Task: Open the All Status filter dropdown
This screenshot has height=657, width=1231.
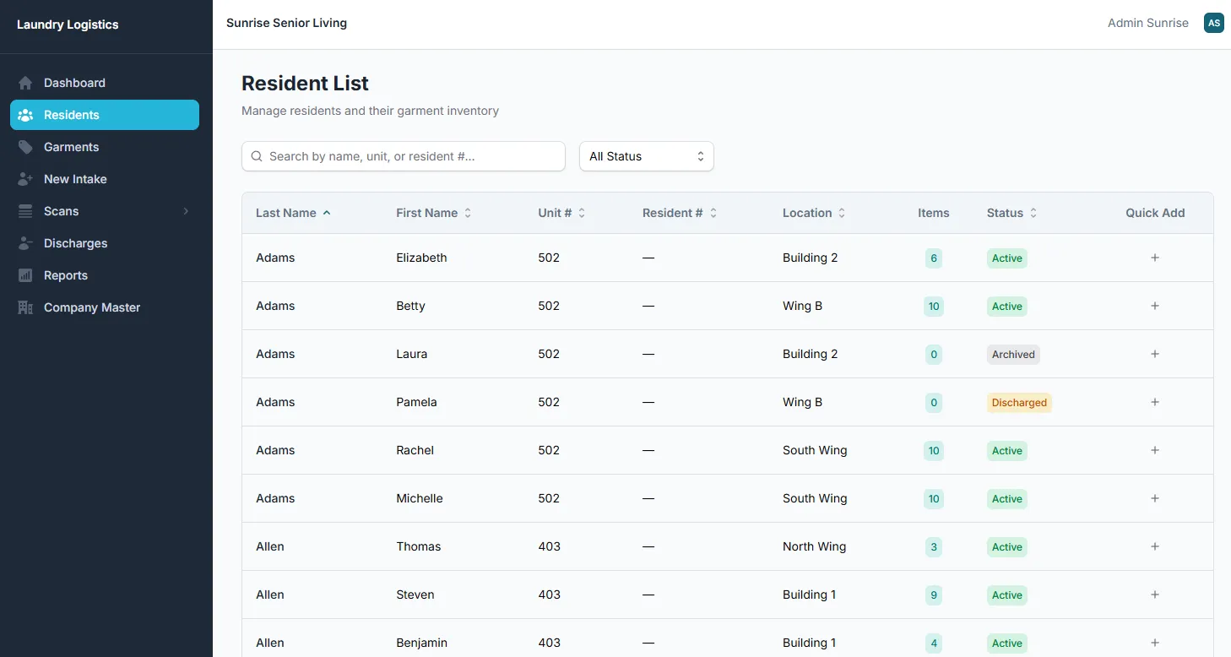Action: pyautogui.click(x=646, y=156)
